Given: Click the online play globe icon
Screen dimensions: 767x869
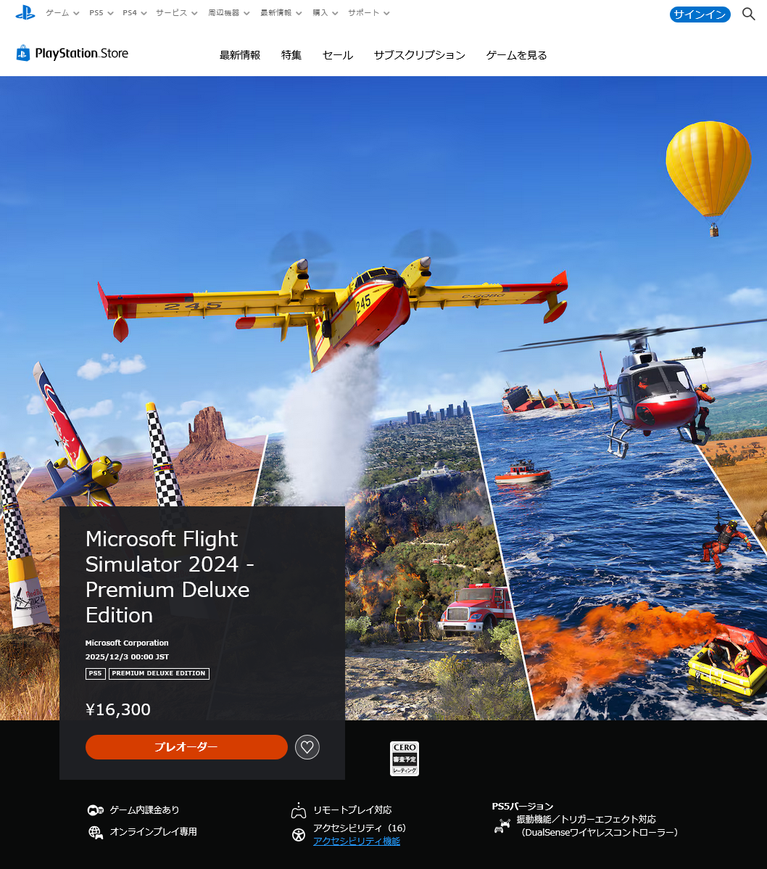Looking at the screenshot, I should pos(96,832).
